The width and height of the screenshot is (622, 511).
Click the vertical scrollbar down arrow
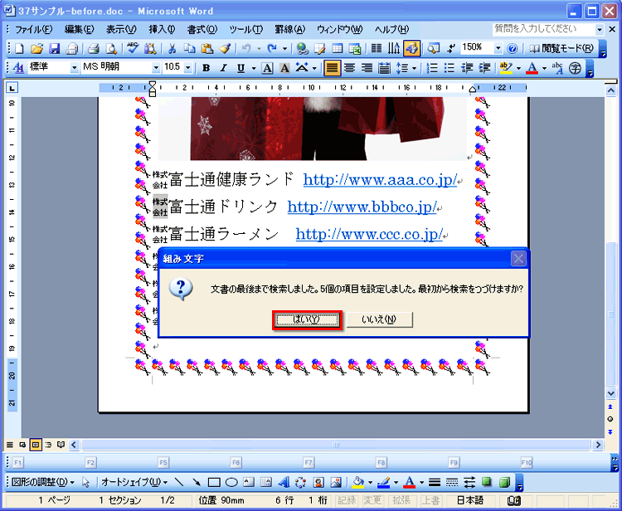pos(611,393)
